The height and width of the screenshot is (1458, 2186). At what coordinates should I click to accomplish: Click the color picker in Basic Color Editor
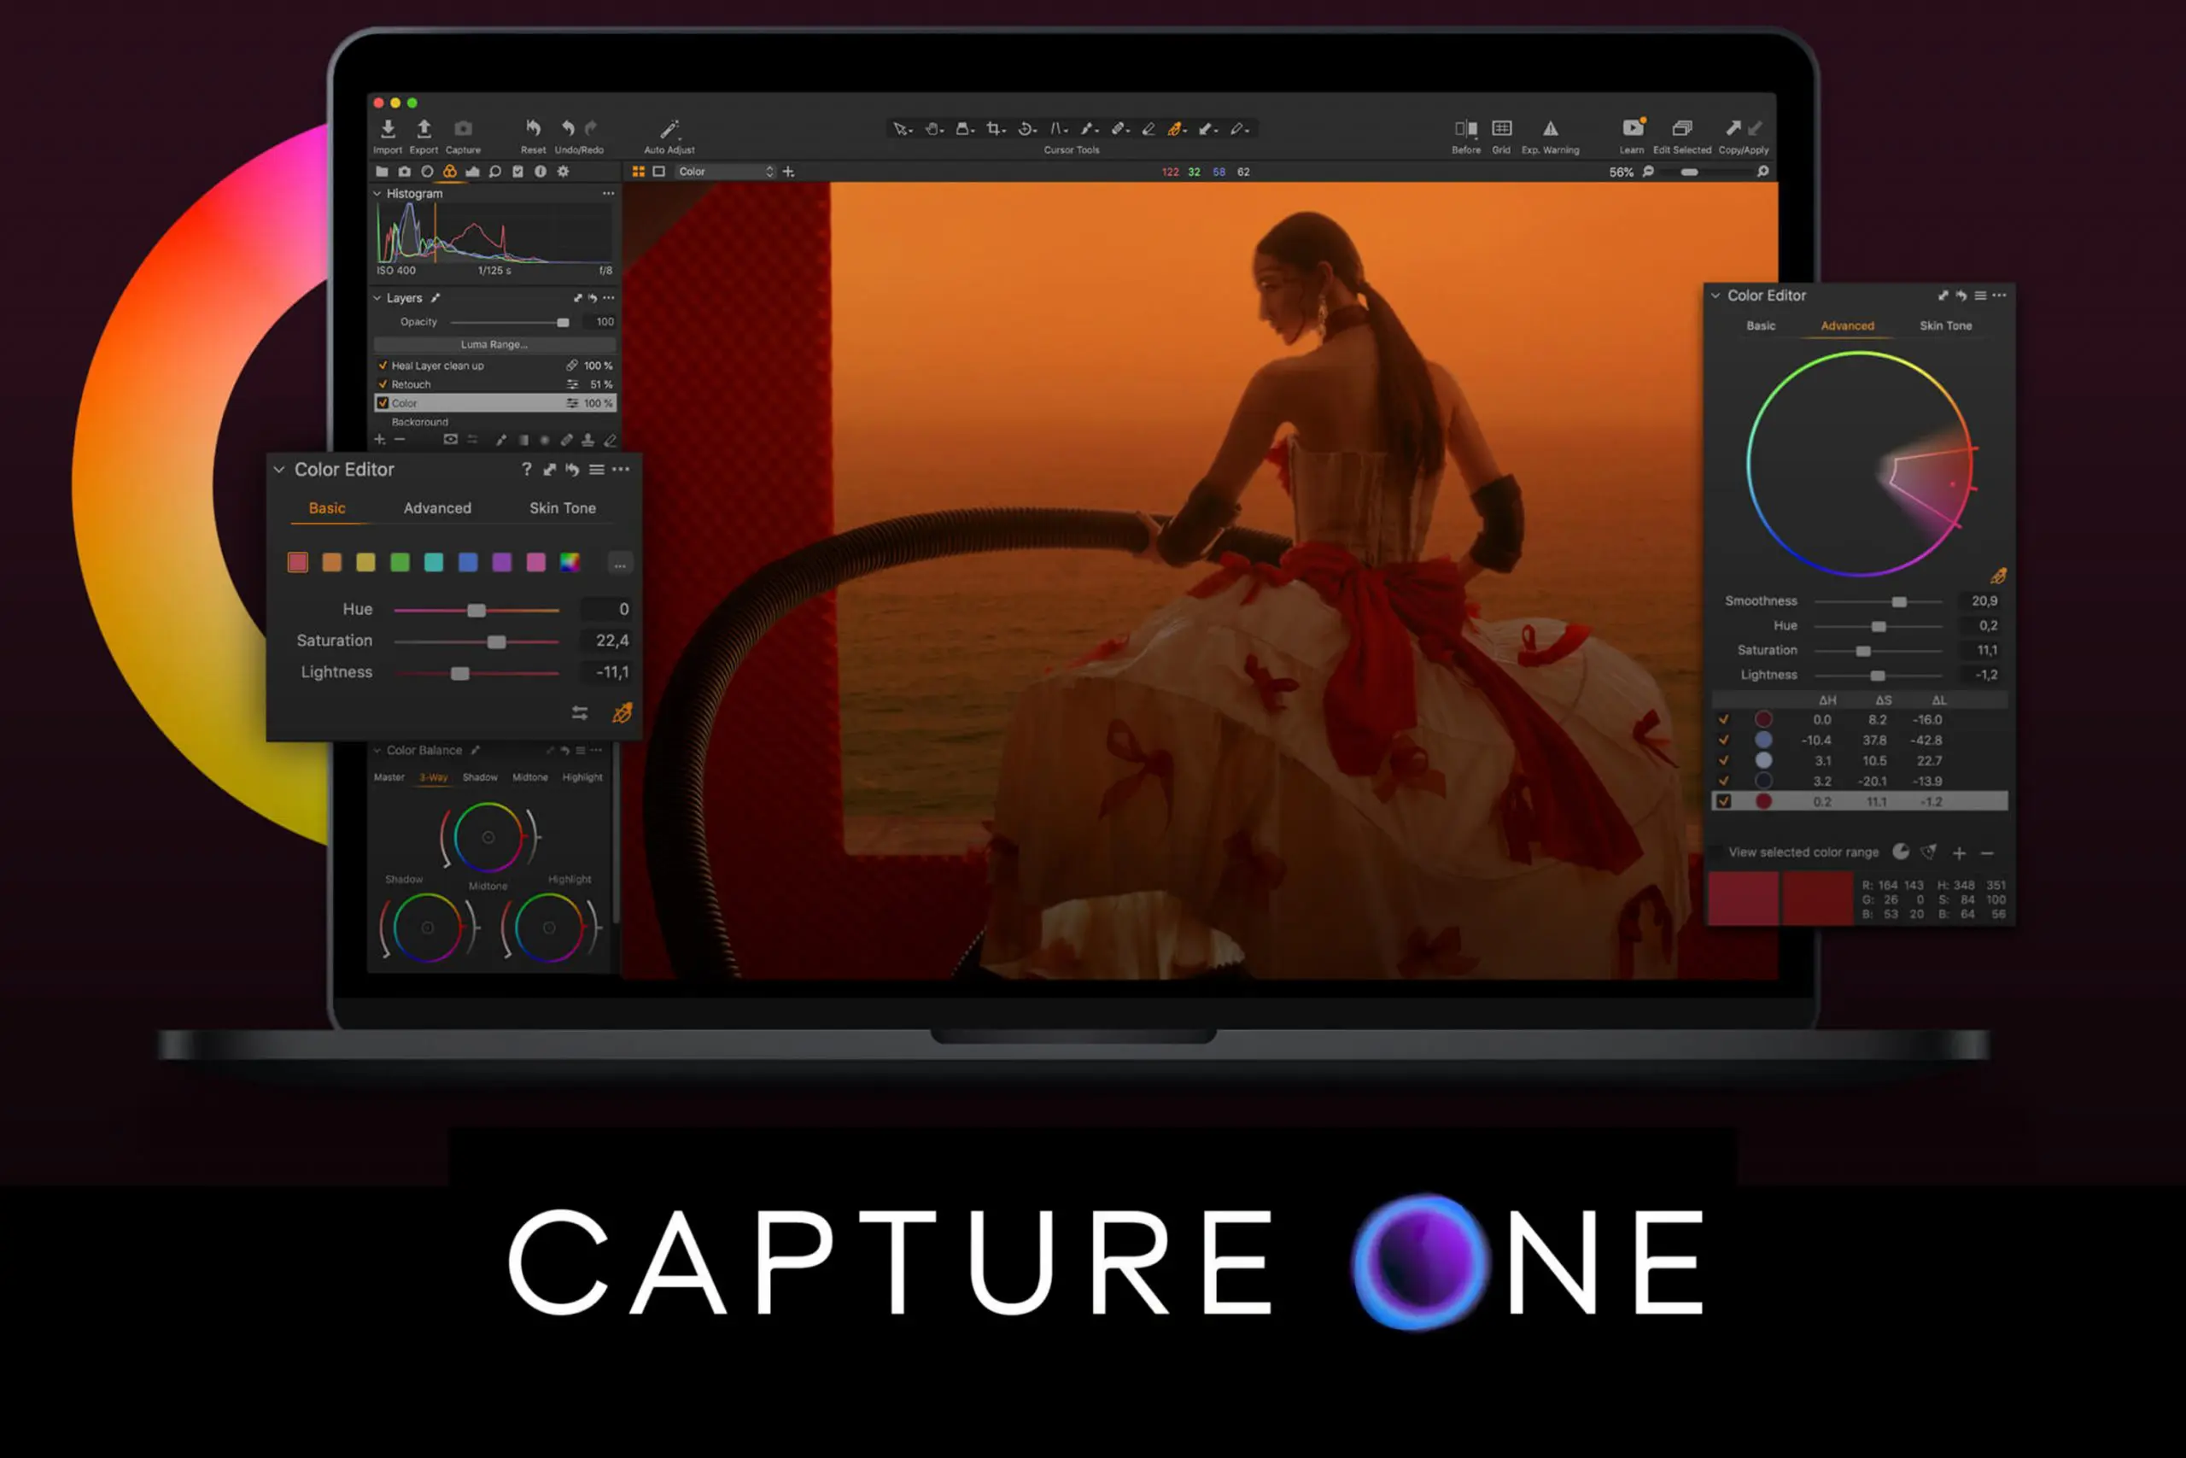point(622,713)
